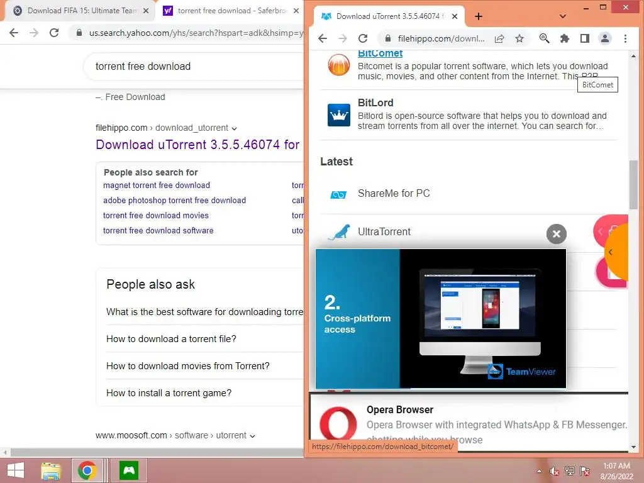Click 'torrent free download movies' suggestion
The height and width of the screenshot is (483, 644).
[156, 215]
